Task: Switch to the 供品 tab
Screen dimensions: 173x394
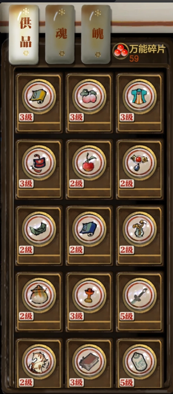Action: point(24,34)
